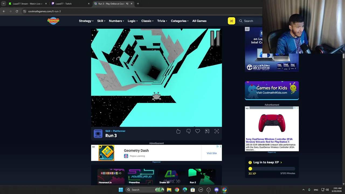The width and height of the screenshot is (345, 194).
Task: Open Microsoft Store from taskbar
Action: coord(193,190)
